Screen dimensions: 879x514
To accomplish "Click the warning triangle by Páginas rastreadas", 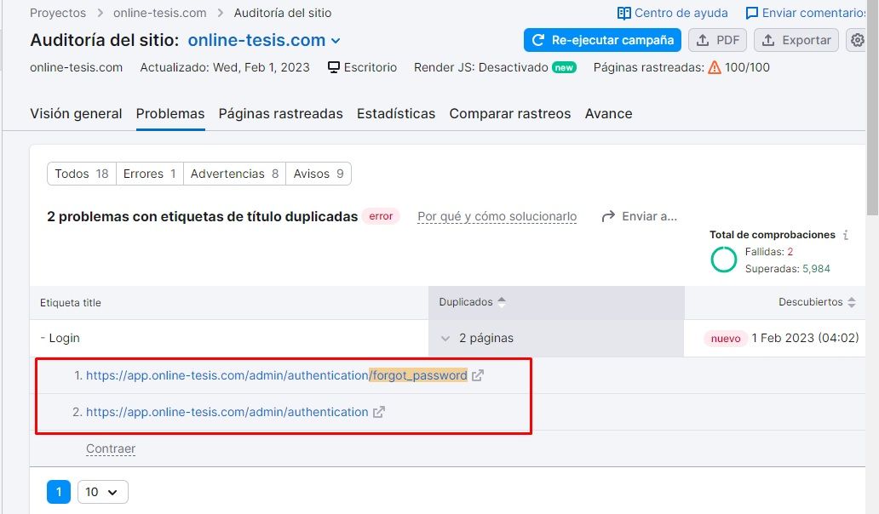I will [714, 68].
